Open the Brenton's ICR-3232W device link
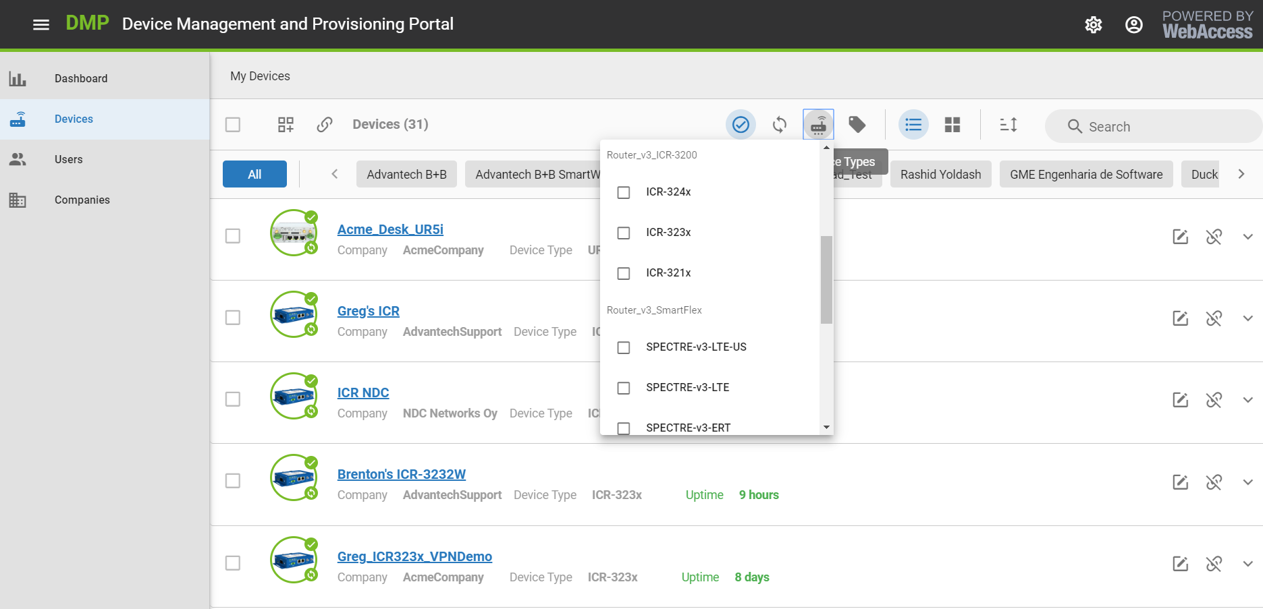 [401, 474]
